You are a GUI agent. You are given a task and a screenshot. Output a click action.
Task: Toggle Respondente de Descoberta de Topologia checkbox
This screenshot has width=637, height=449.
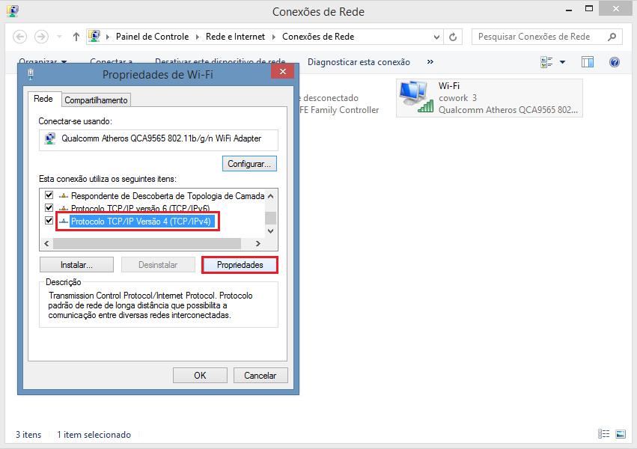coord(49,195)
